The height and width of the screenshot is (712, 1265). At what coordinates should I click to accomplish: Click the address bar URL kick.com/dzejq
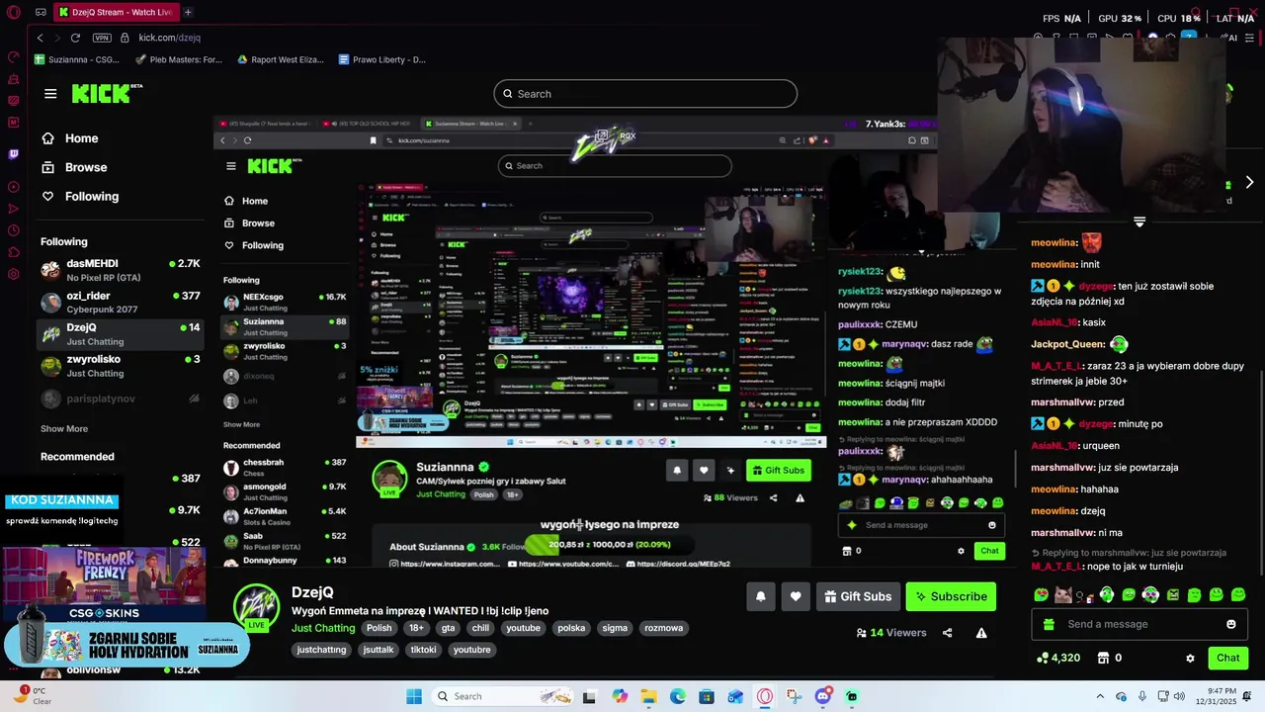170,38
